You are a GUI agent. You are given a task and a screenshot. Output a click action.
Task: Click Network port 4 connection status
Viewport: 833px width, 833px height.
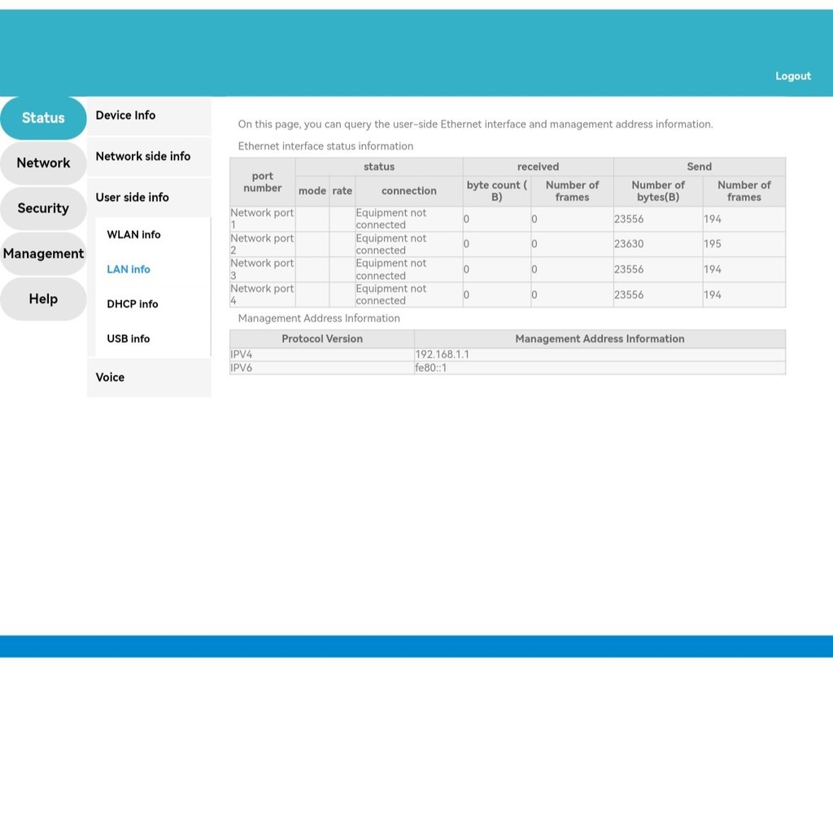point(391,294)
